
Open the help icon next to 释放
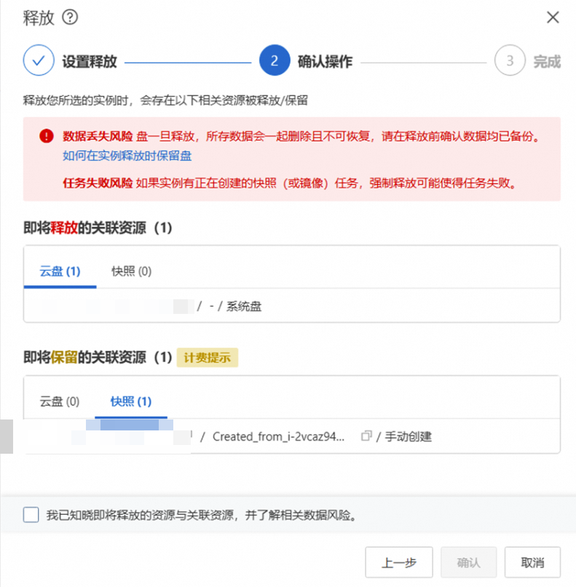click(x=70, y=17)
